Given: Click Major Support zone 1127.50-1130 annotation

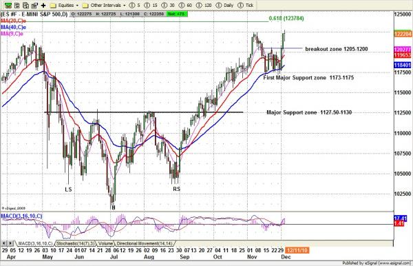Looking at the screenshot, I should pos(309,112).
